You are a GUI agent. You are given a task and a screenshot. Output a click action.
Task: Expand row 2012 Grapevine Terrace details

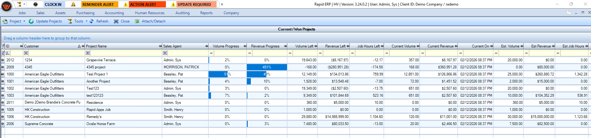point(3,60)
